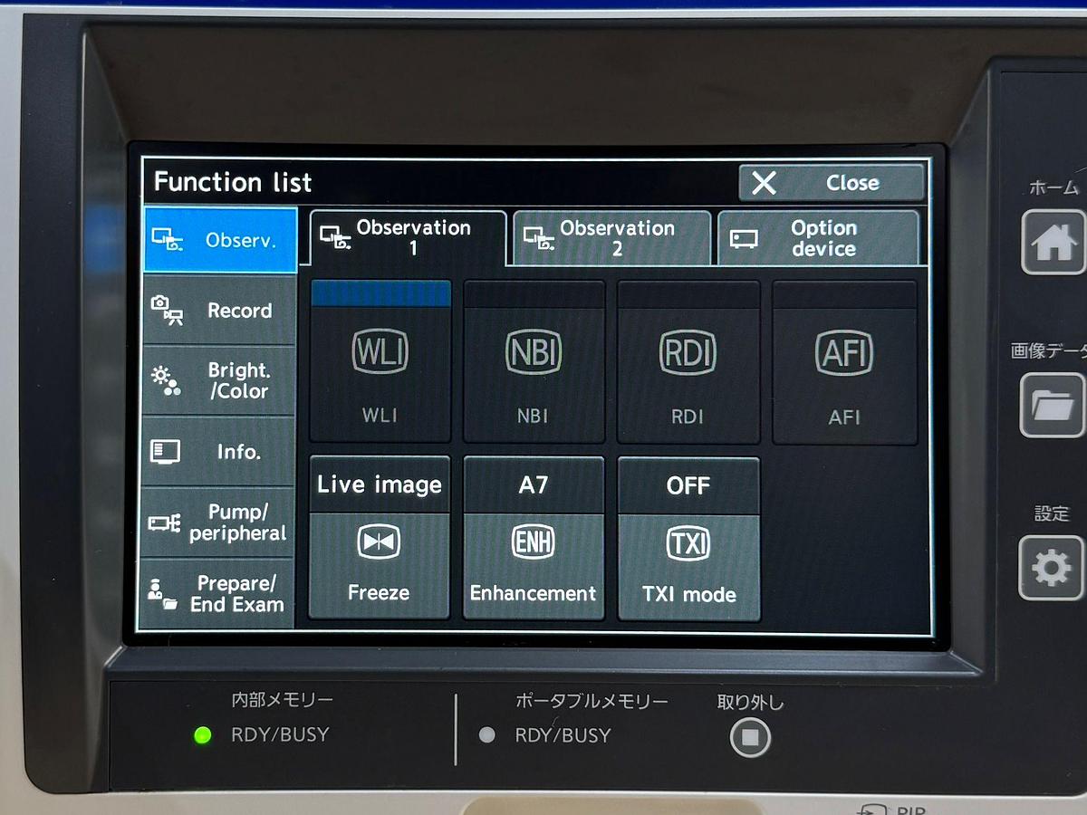Switch to the Observation 2 tab
Image resolution: width=1087 pixels, height=815 pixels.
pyautogui.click(x=611, y=239)
